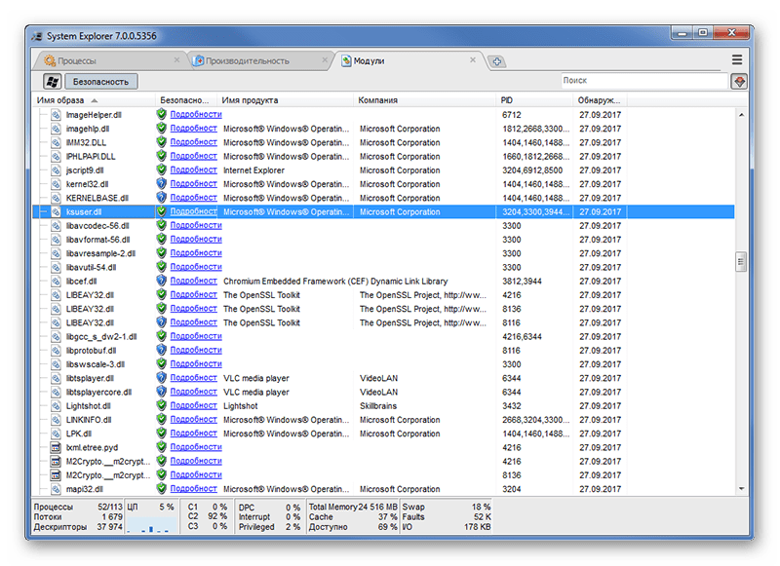780x566 pixels.
Task: Click the file icon of Lightshot.dll
Action: (x=56, y=406)
